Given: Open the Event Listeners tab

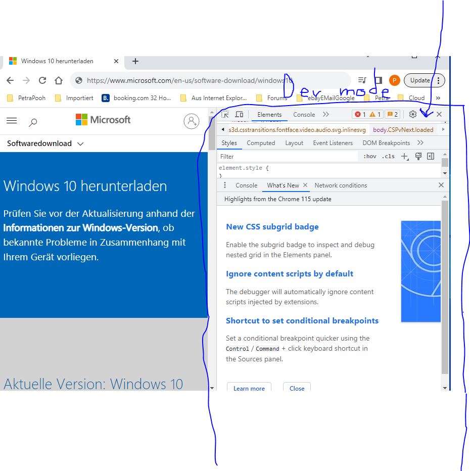Looking at the screenshot, I should 333,143.
